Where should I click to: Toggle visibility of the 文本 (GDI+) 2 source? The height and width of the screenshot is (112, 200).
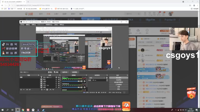click(56, 77)
